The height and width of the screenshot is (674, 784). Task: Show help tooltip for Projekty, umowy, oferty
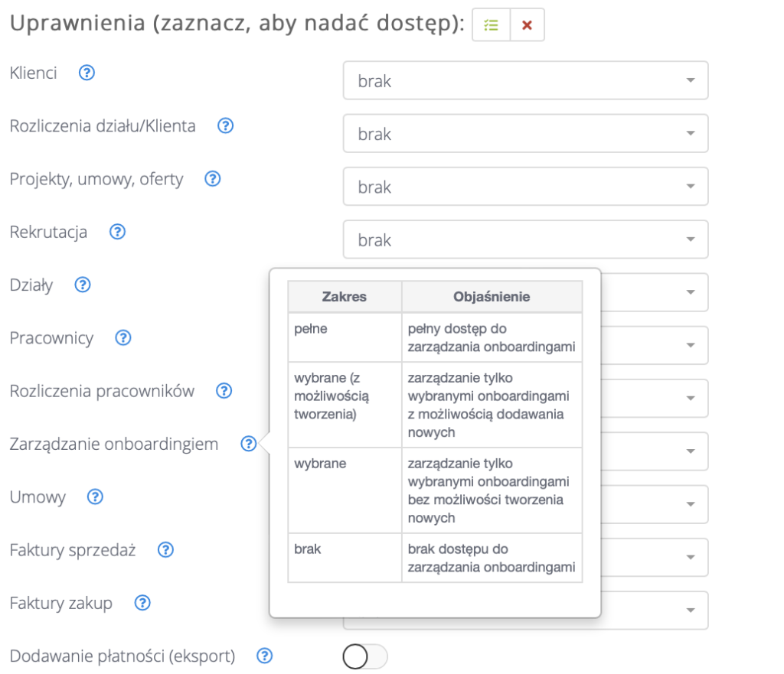coord(213,179)
